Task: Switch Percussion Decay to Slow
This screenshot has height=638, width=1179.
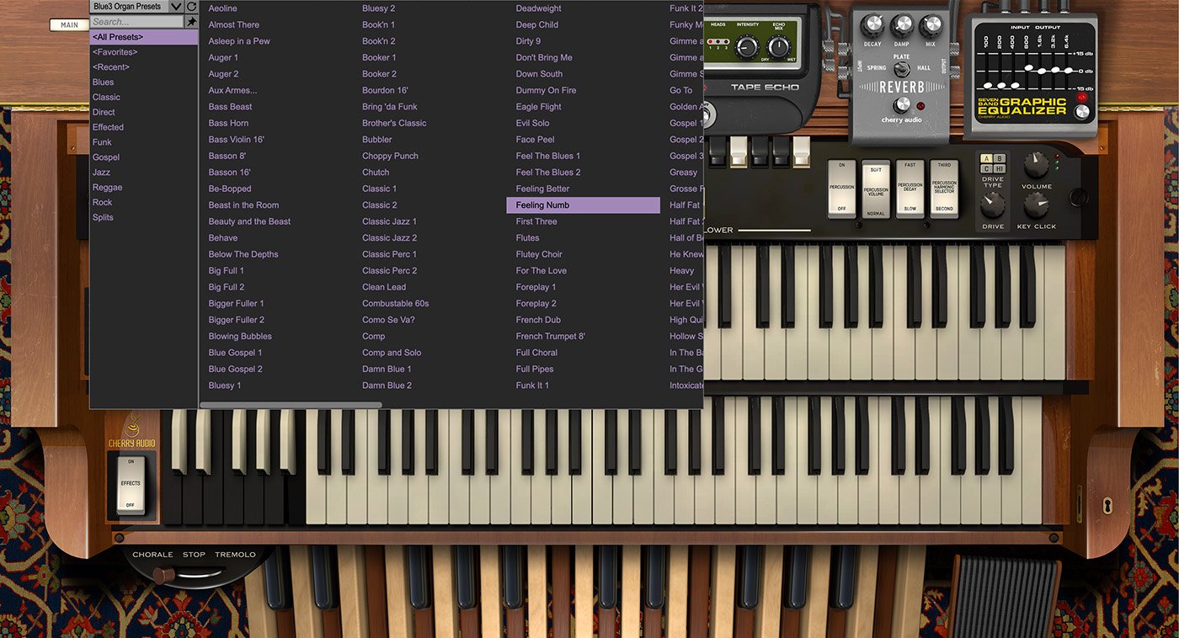Action: [909, 209]
